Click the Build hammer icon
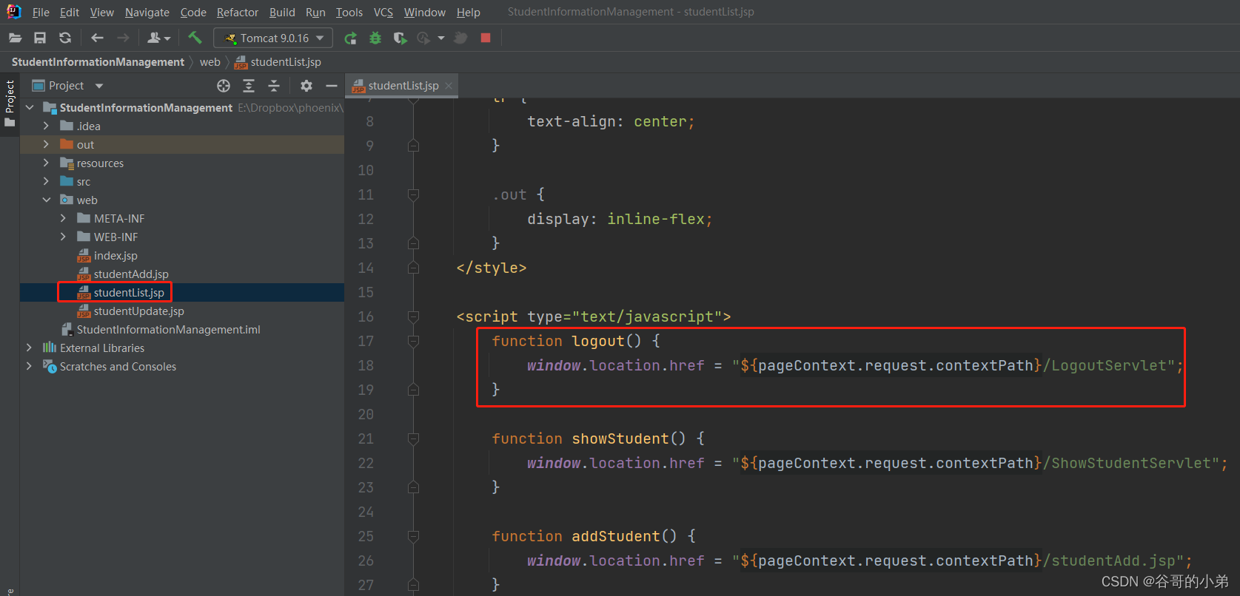1240x596 pixels. click(x=195, y=37)
